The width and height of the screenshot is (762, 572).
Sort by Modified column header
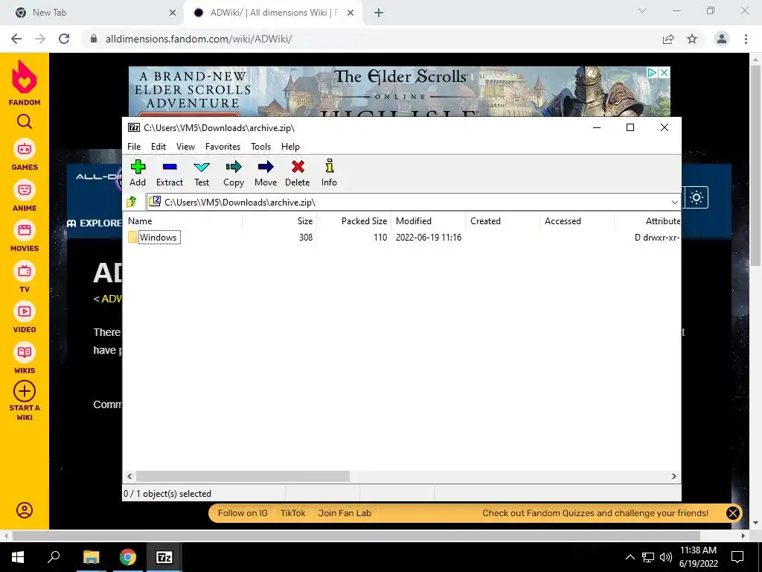coord(428,220)
